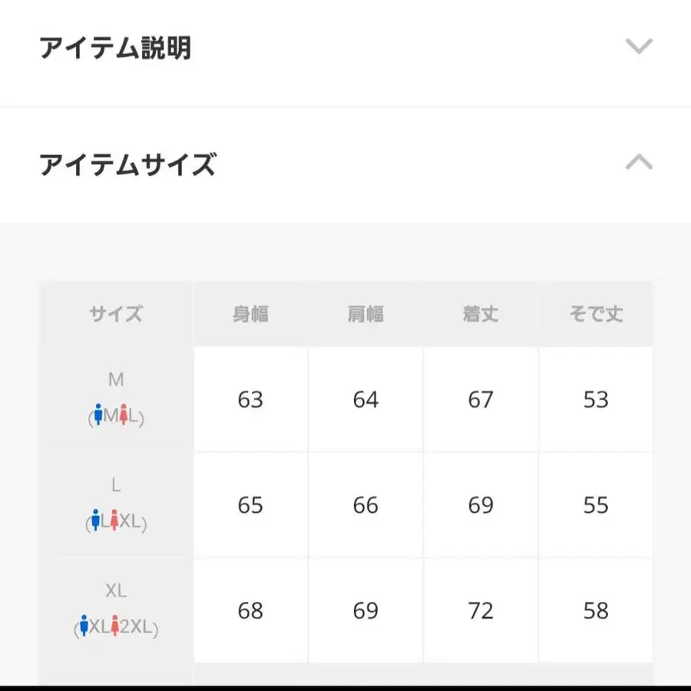Open the アイテム説明 accordion header

pyautogui.click(x=117, y=46)
